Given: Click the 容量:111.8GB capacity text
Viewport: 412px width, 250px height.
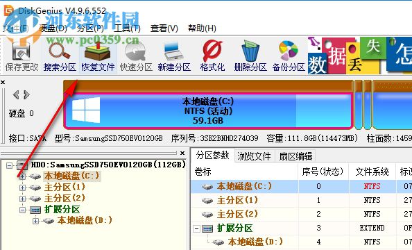Looking at the screenshot, I should 312,138.
